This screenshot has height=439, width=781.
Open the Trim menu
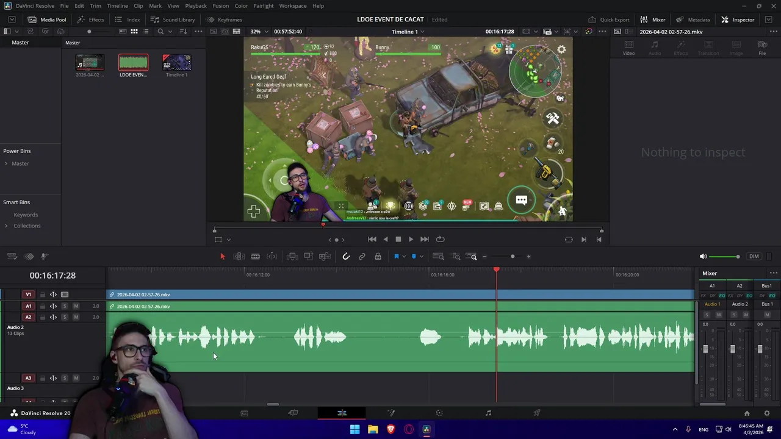coord(95,5)
